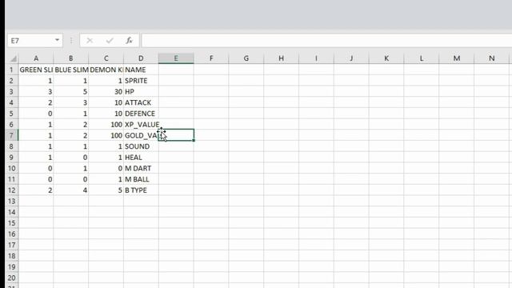Click cell B3 containing 5
The width and height of the screenshot is (512, 288).
click(71, 91)
